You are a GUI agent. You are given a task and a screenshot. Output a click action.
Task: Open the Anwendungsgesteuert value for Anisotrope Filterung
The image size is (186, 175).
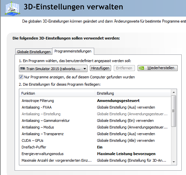coord(118,101)
